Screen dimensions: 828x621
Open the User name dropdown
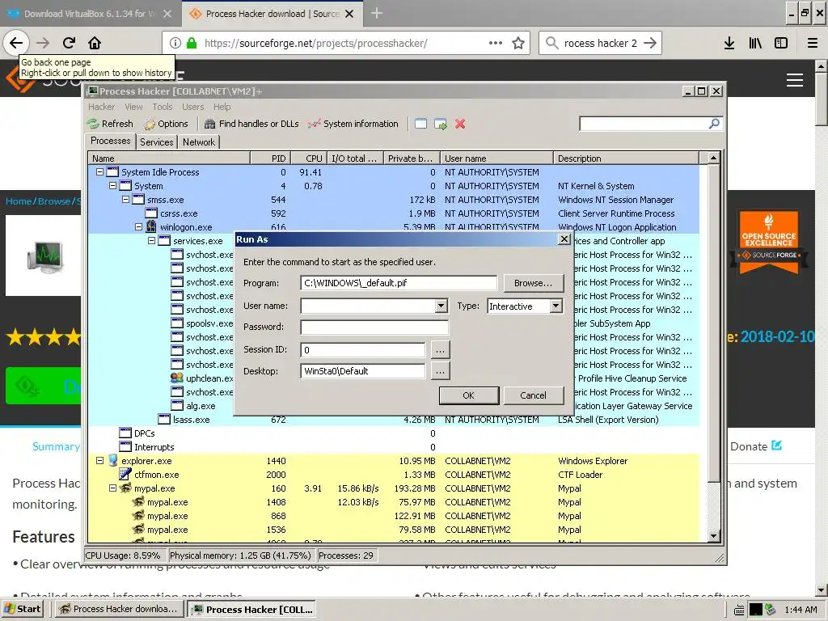point(441,306)
